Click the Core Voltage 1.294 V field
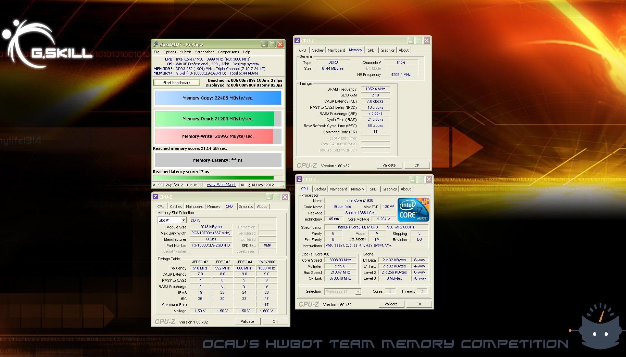 384,219
